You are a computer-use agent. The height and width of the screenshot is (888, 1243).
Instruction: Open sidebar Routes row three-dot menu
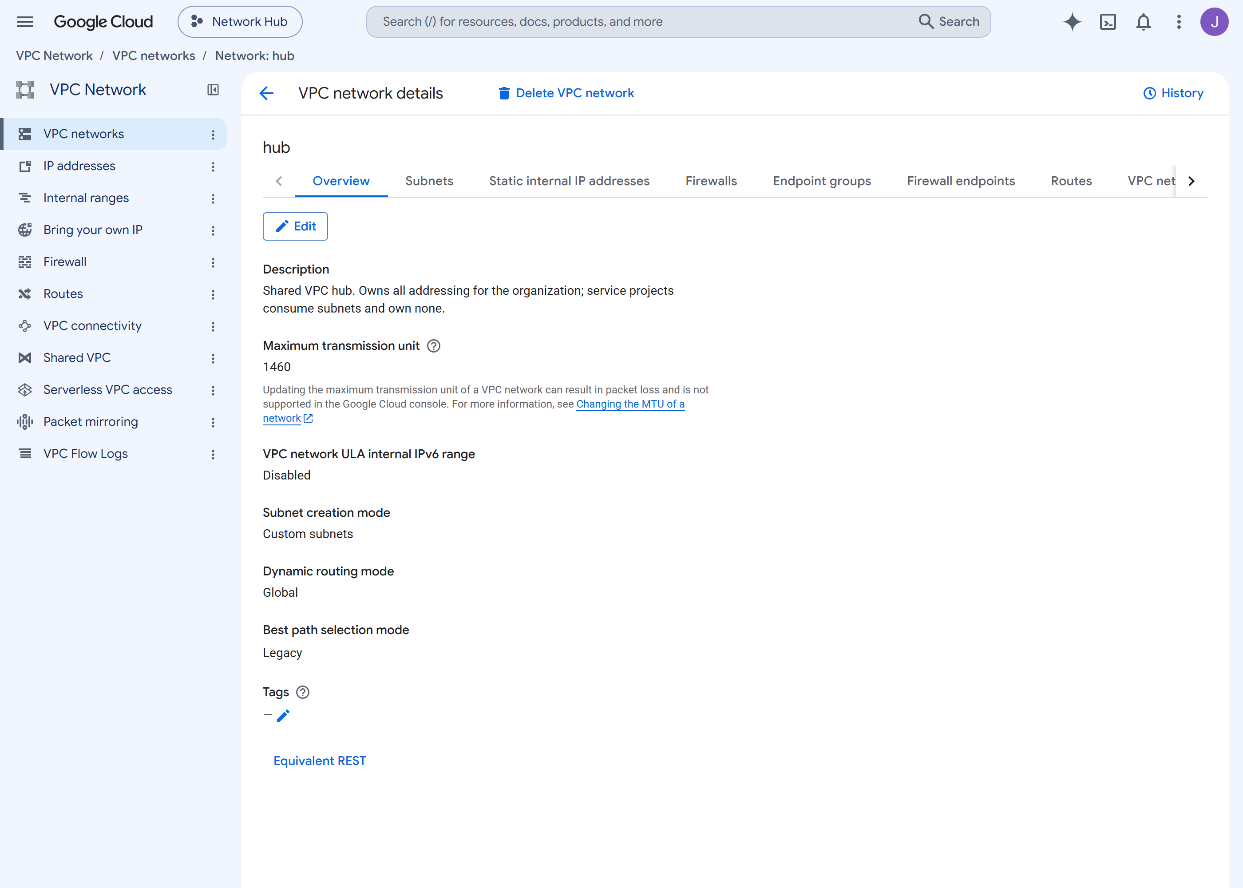pyautogui.click(x=213, y=295)
